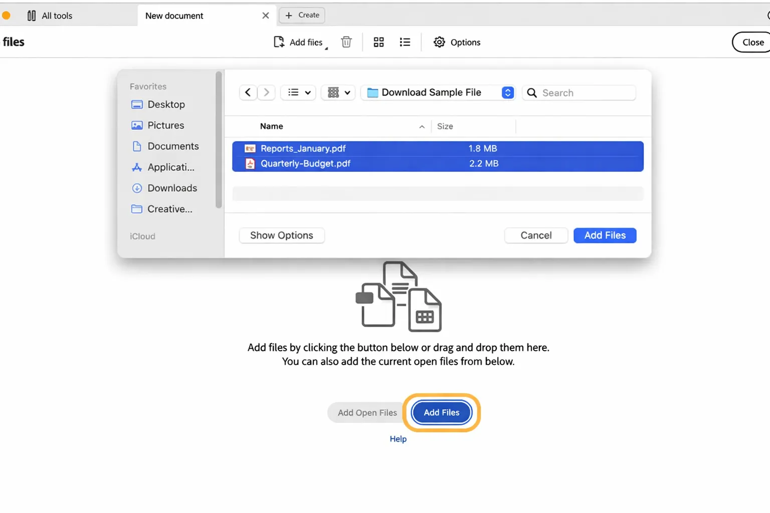Viewport: 770px width, 513px height.
Task: Select the New document tab
Action: [174, 16]
